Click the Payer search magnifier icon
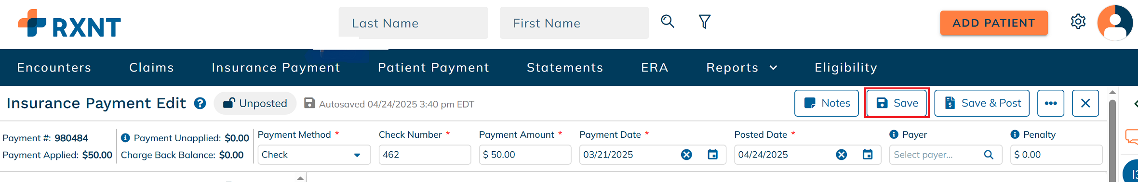The height and width of the screenshot is (182, 1138). (x=989, y=155)
